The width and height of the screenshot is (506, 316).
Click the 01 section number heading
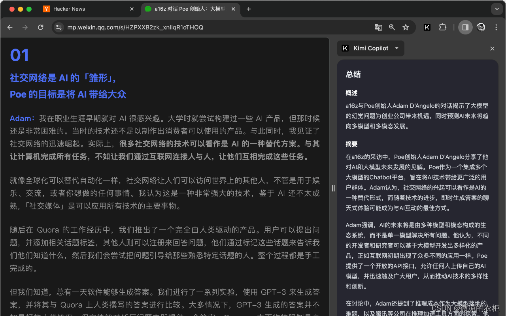coord(19,55)
